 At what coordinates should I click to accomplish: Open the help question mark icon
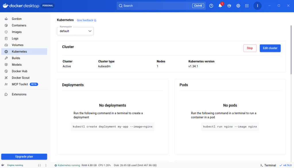(211, 6)
